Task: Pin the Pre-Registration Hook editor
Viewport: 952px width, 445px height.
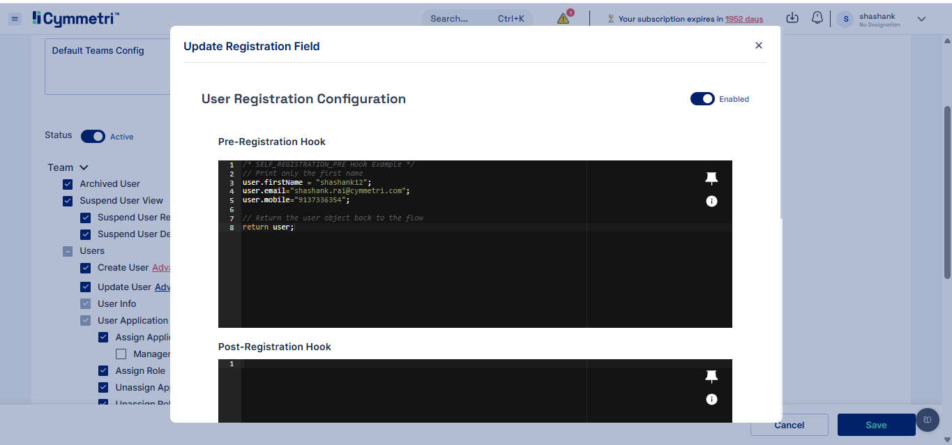Action: [x=711, y=179]
